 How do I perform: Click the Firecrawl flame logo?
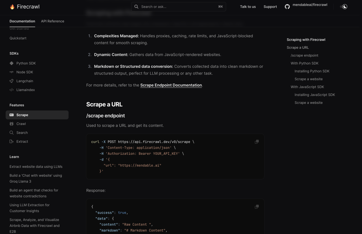click(12, 7)
